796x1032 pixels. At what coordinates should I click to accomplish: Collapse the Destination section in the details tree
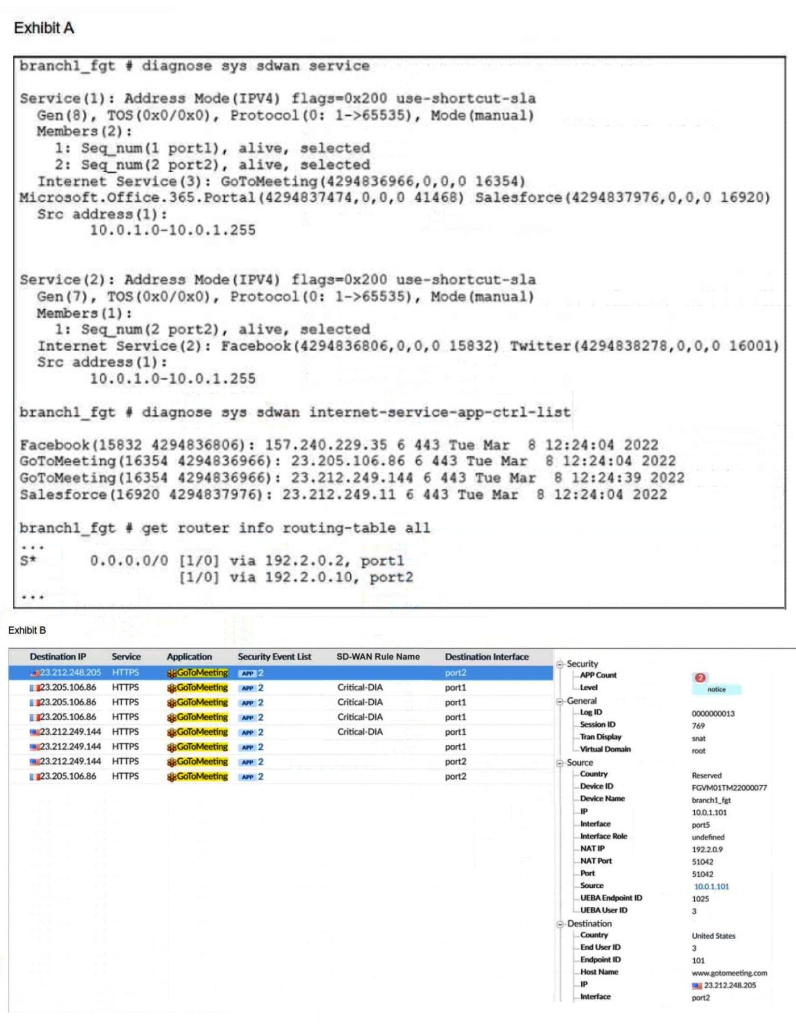coord(560,924)
